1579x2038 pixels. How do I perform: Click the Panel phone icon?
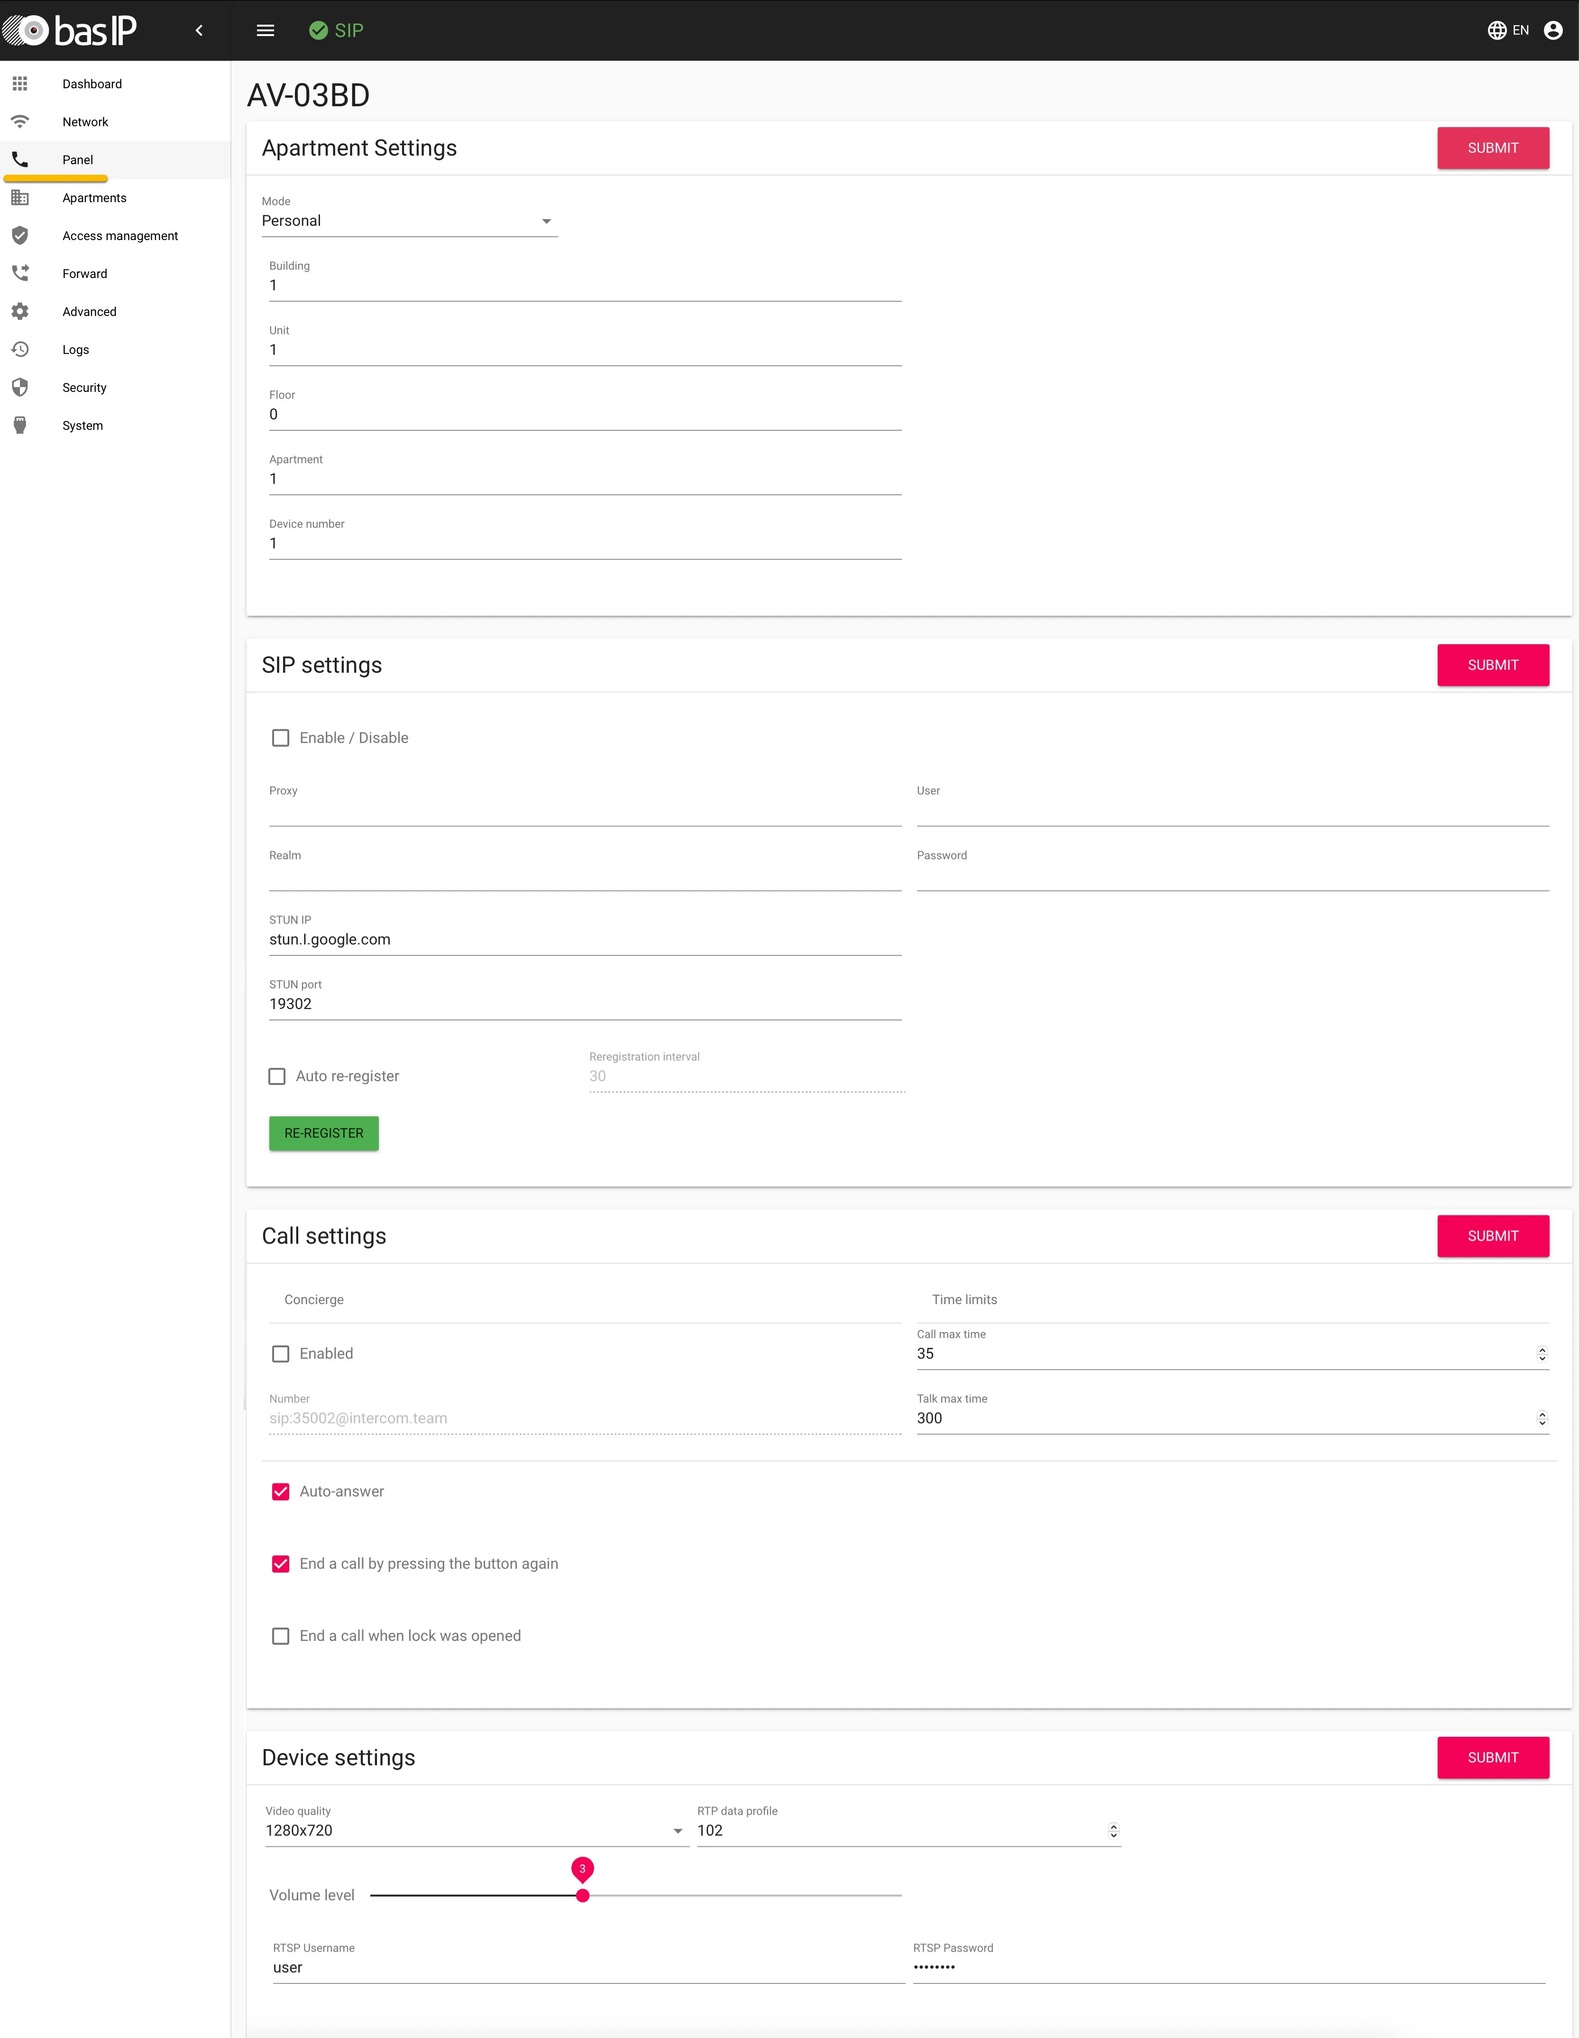[x=19, y=159]
